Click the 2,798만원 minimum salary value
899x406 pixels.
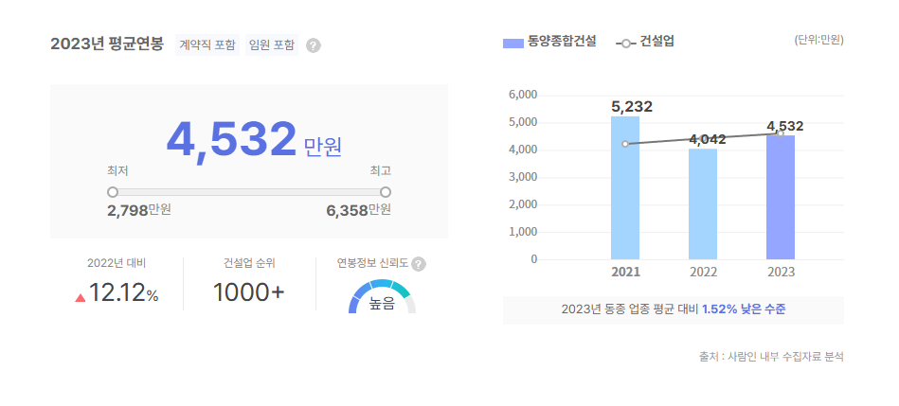(138, 210)
